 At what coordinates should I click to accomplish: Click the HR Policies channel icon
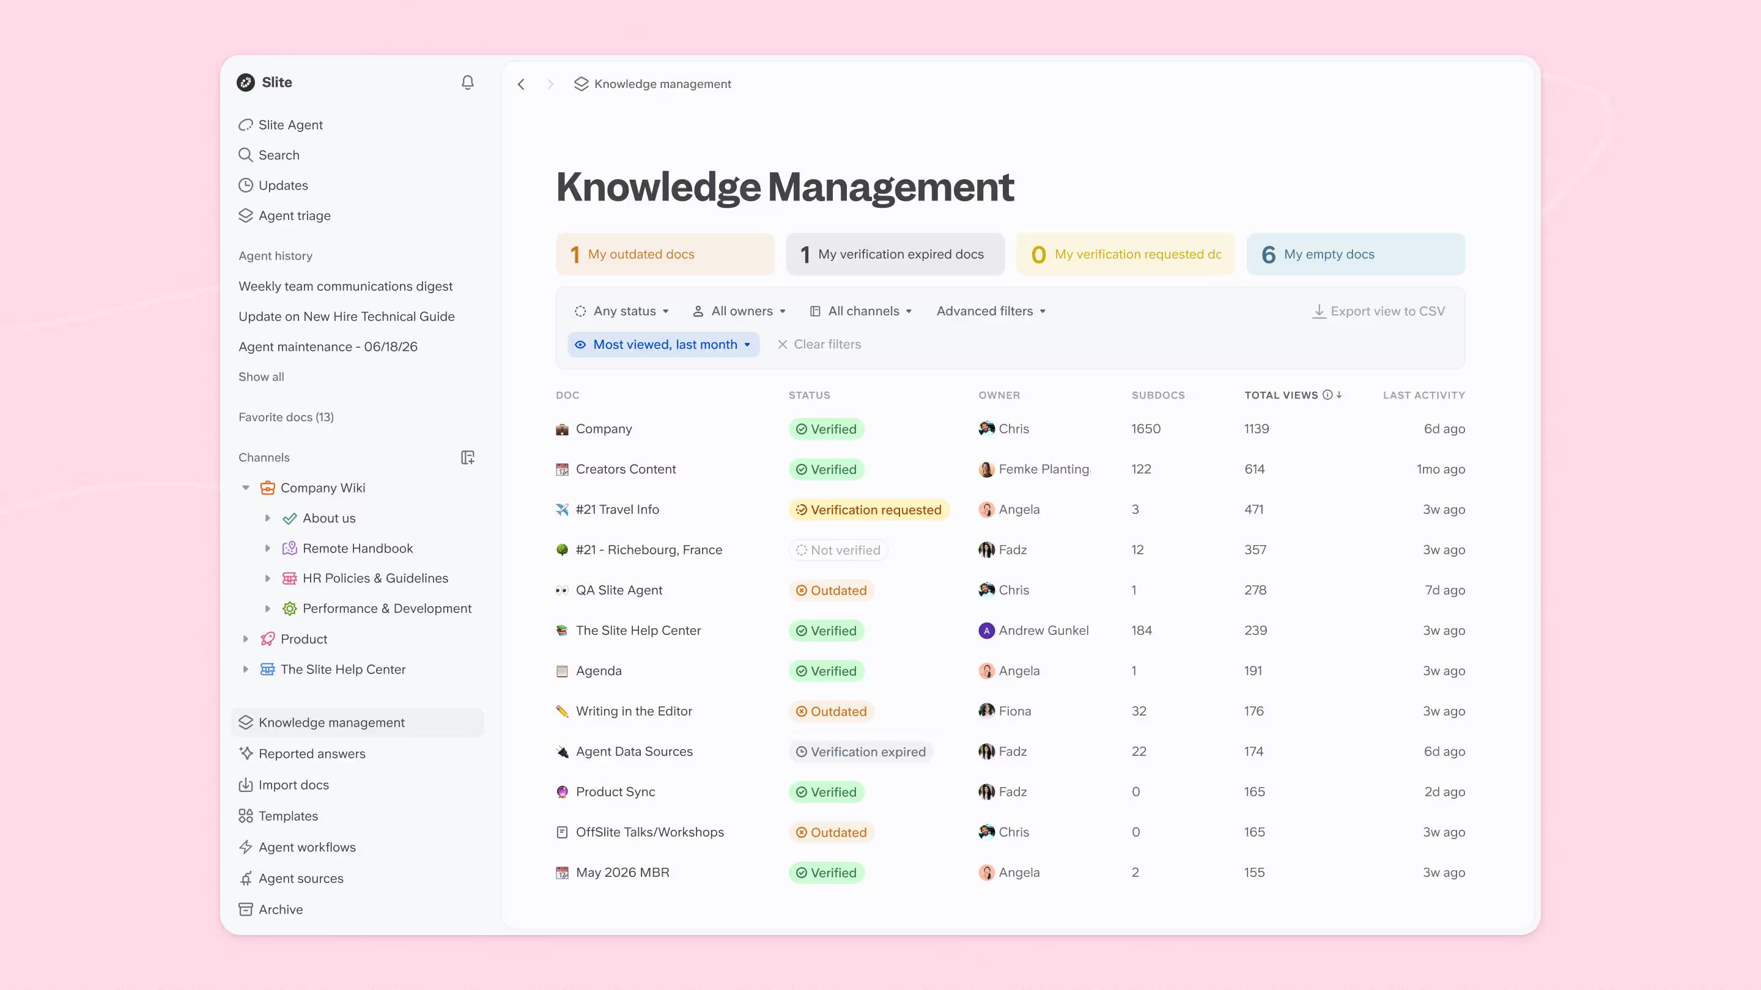290,578
